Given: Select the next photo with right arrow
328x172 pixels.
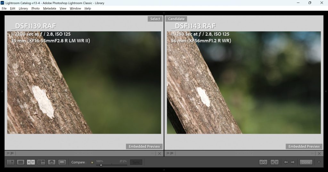Looking at the screenshot, I should 293,162.
